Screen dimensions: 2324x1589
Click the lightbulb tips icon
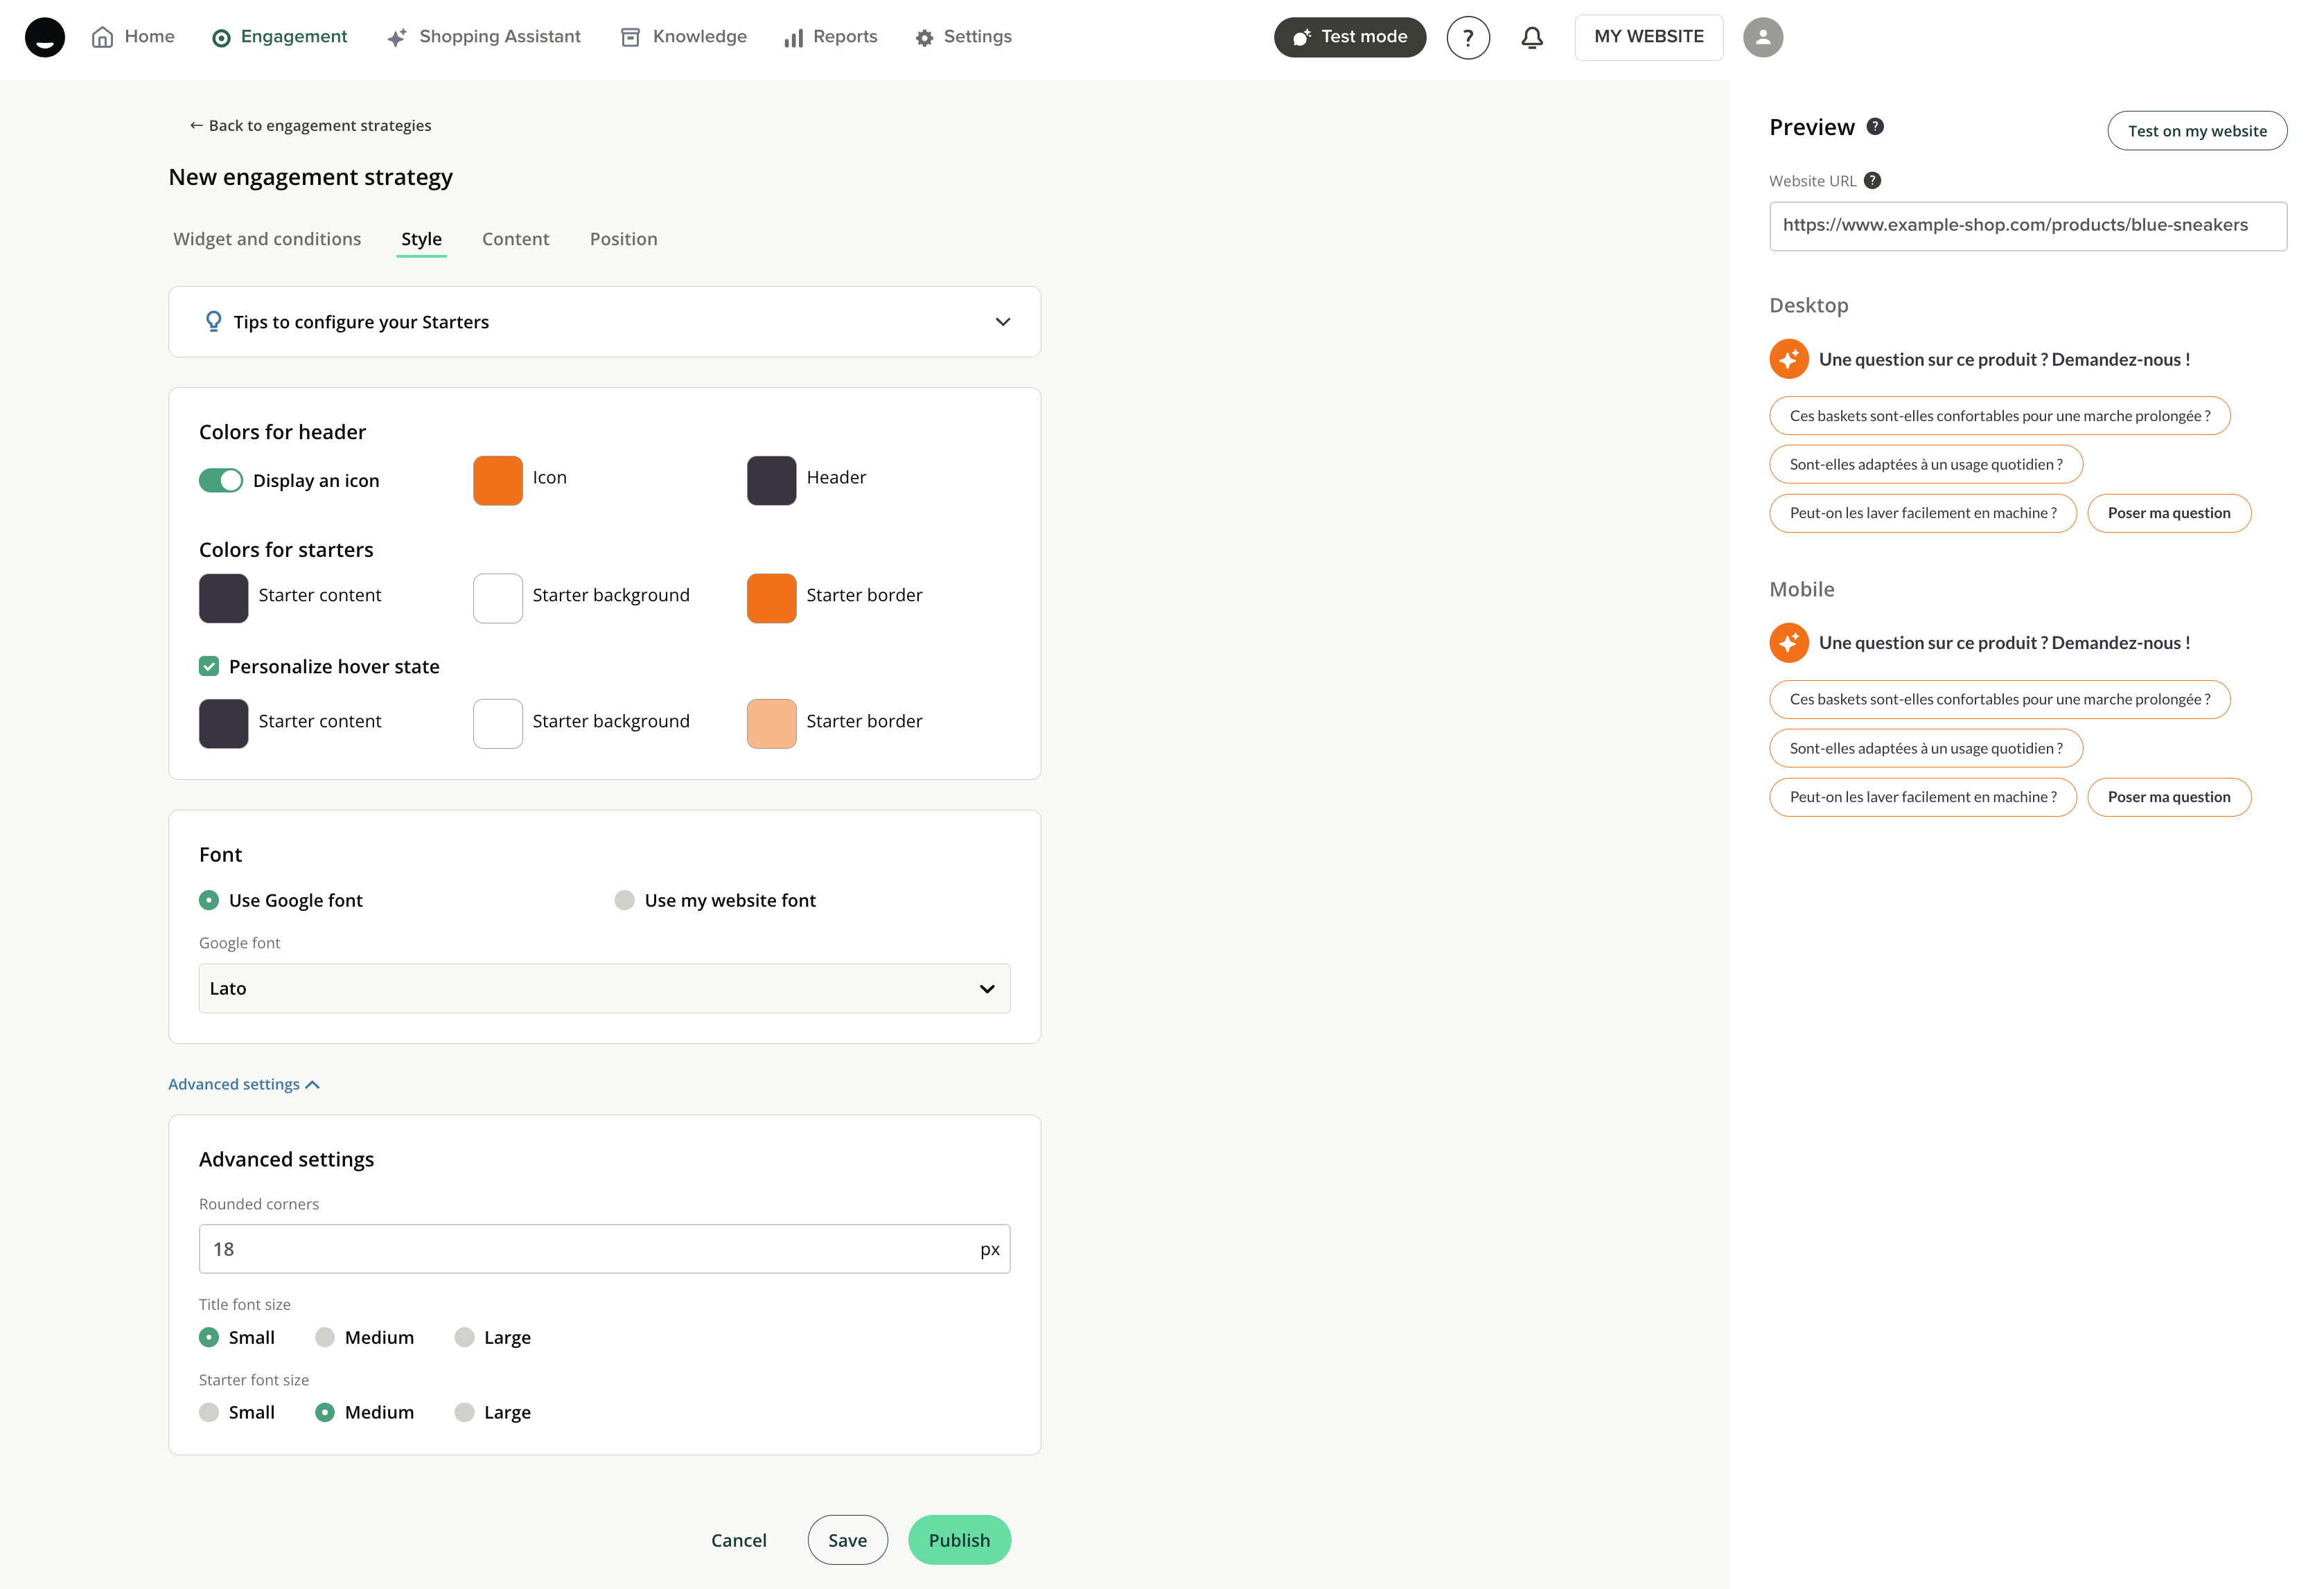click(x=213, y=321)
